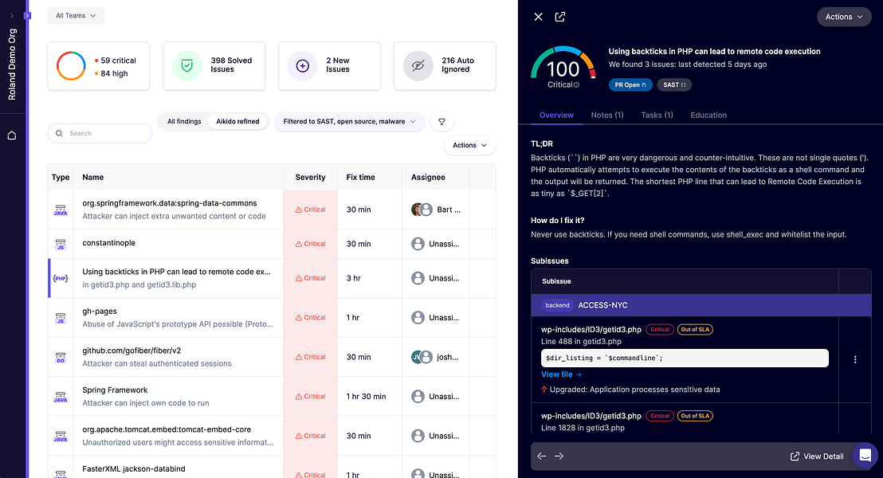The height and width of the screenshot is (478, 883).
Task: Switch to the Education tab
Action: [x=708, y=115]
